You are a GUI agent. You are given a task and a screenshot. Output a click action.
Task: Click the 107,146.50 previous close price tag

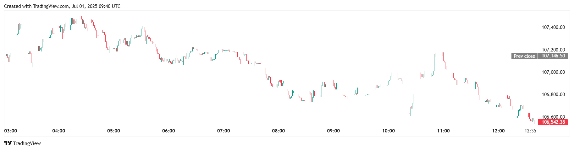click(x=553, y=56)
